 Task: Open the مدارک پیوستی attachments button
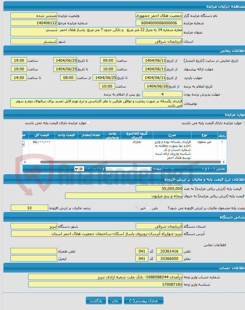point(144,301)
